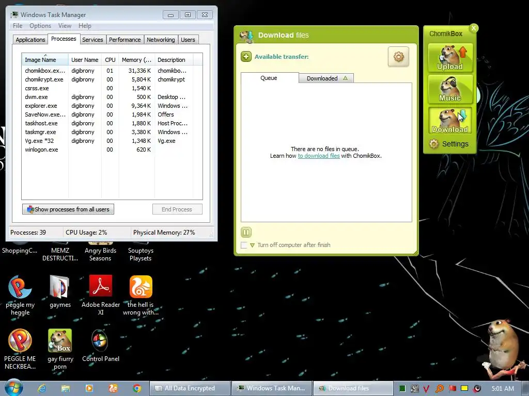
Task: Enable Turn off computer after finish checkbox
Action: (x=244, y=245)
